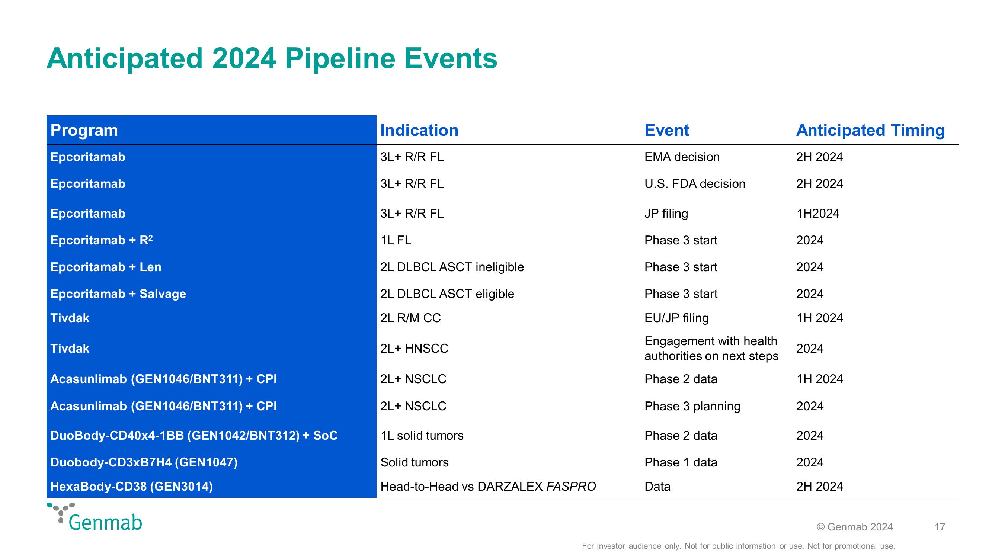Select "3L+ R/R FL" in the JP filing row
The image size is (992, 558).
coord(412,213)
